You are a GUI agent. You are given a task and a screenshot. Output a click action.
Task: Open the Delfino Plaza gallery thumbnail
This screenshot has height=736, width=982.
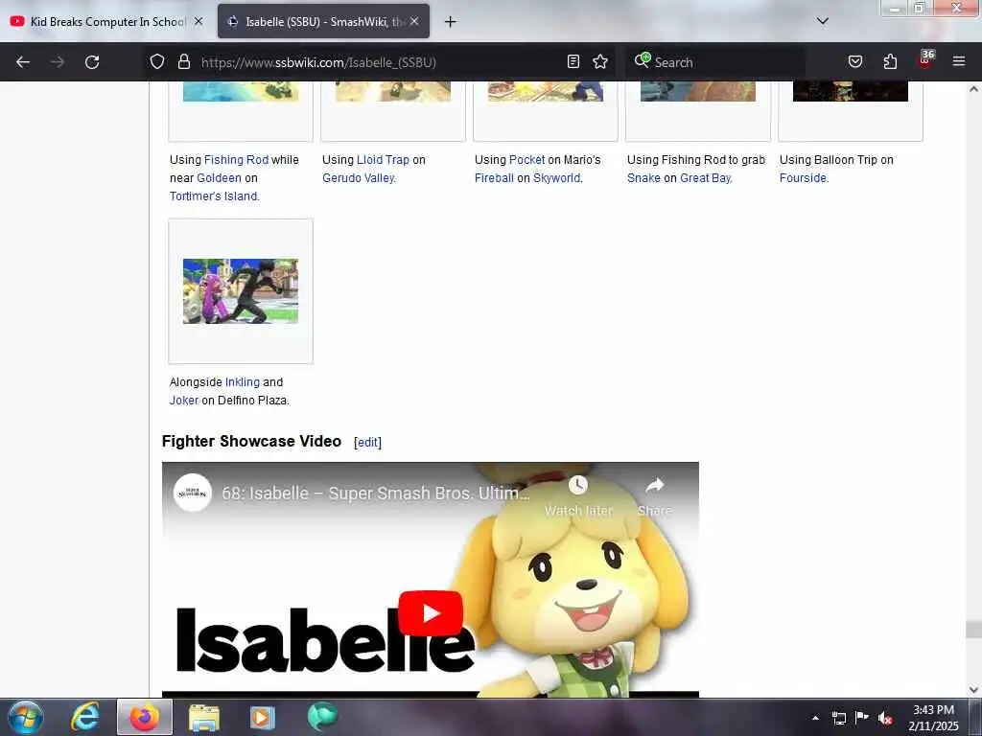(241, 291)
